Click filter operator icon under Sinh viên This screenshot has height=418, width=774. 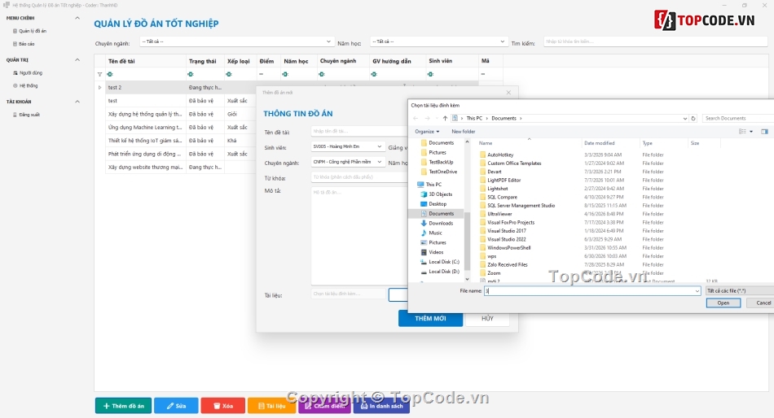pyautogui.click(x=430, y=75)
